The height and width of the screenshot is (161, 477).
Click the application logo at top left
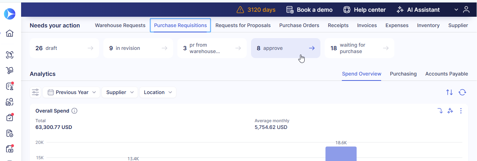pyautogui.click(x=10, y=14)
